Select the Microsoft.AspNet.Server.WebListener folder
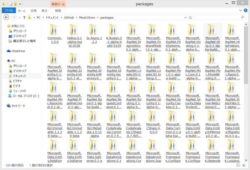The width and height of the screenshot is (250, 170). click(212, 95)
